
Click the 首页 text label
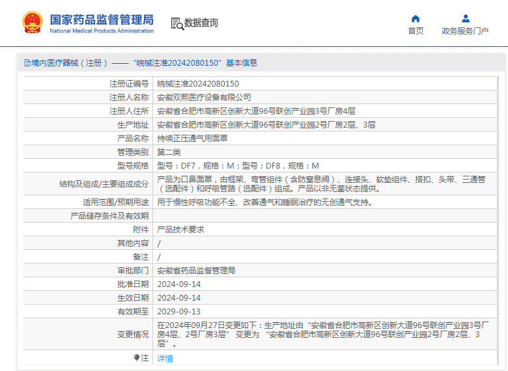[416, 31]
